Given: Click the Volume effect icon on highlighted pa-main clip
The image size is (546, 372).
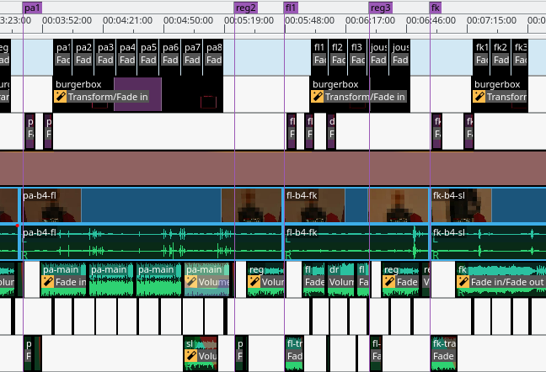Looking at the screenshot, I should pyautogui.click(x=191, y=282).
